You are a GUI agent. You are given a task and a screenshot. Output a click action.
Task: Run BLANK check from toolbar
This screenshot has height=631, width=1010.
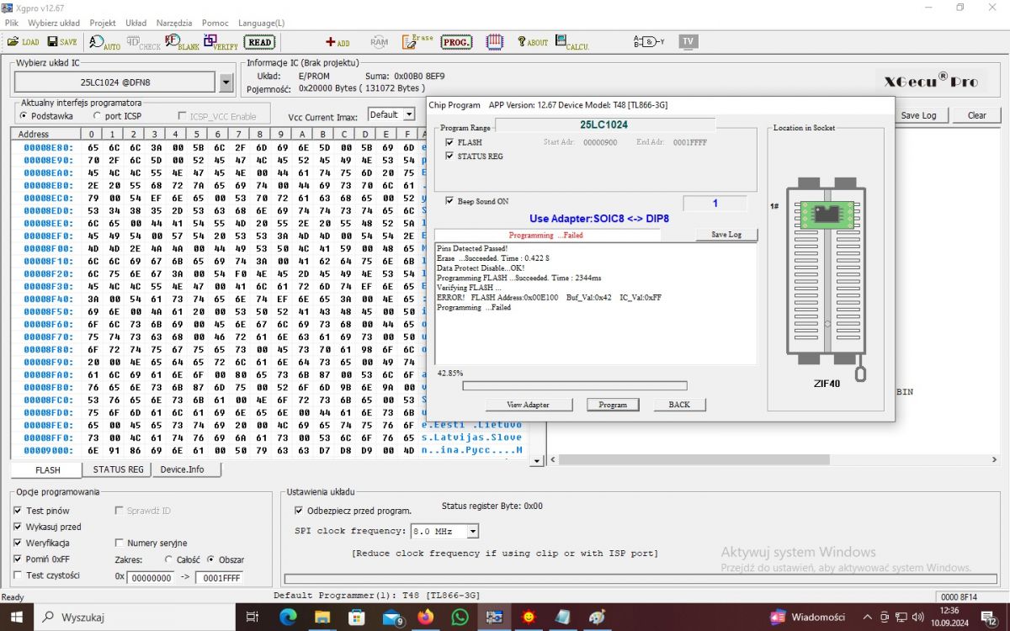pyautogui.click(x=182, y=41)
